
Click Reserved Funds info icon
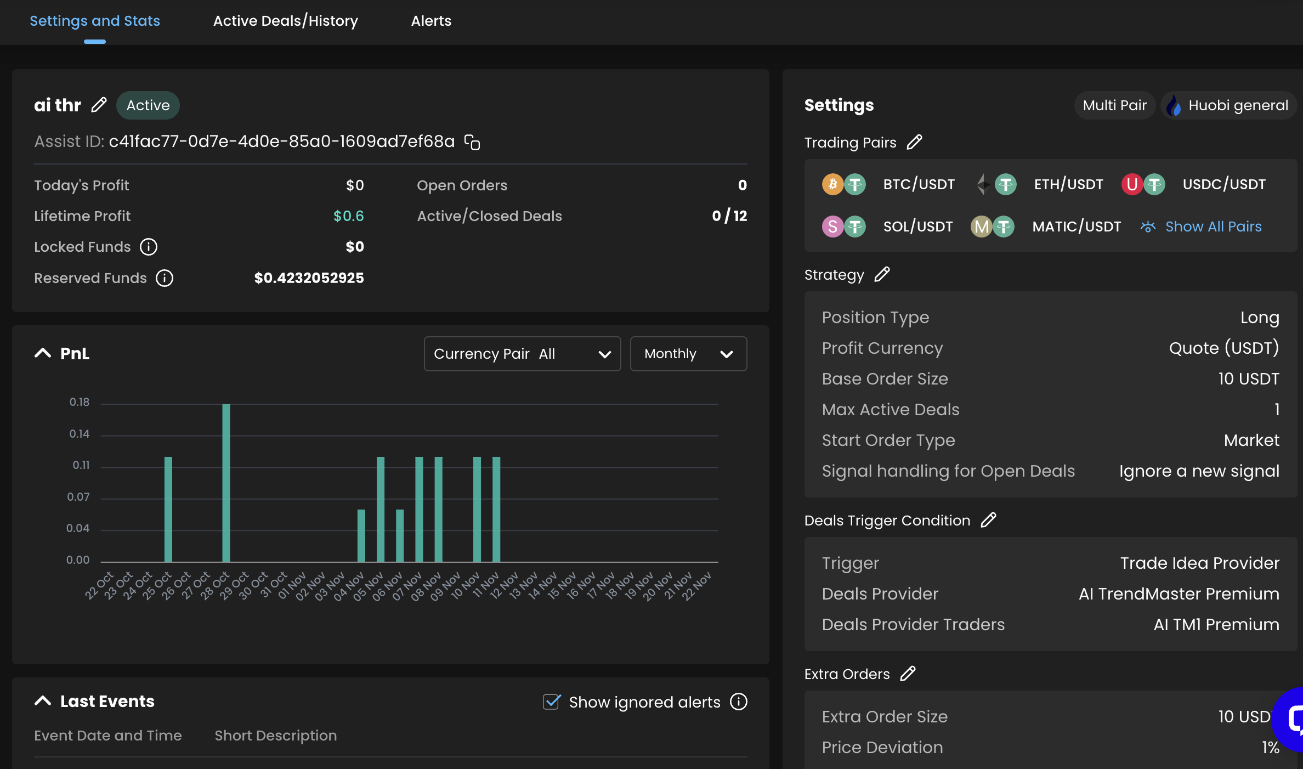pos(164,278)
